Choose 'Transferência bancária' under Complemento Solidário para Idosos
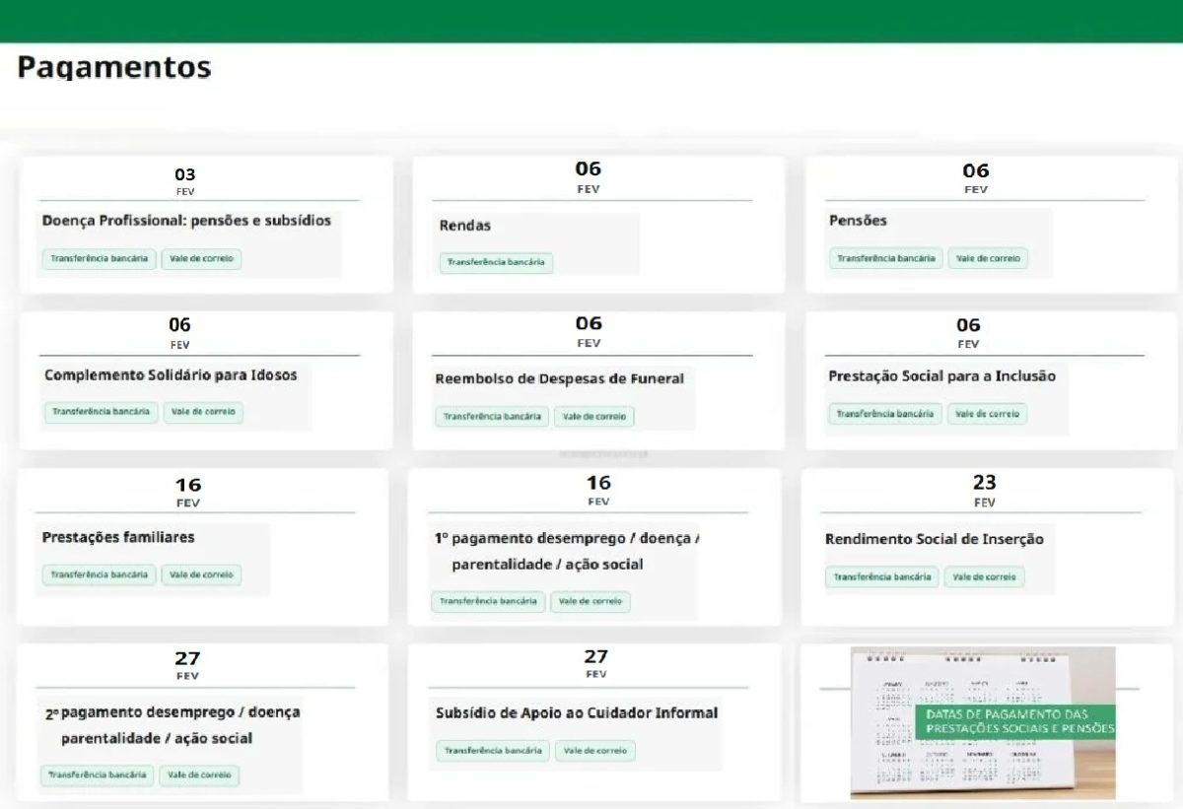The width and height of the screenshot is (1183, 809). pyautogui.click(x=101, y=412)
